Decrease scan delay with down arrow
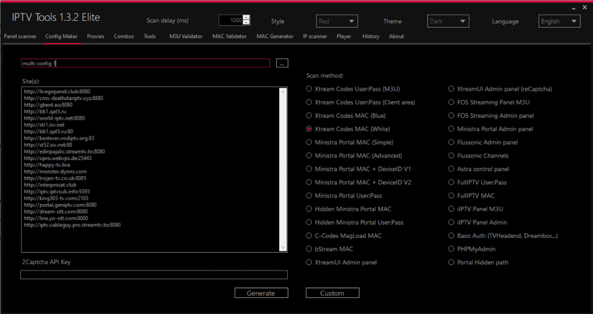 click(246, 23)
